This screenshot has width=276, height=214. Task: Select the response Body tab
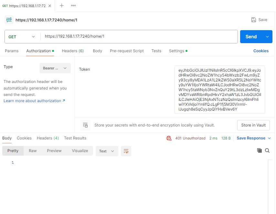tap(7, 138)
